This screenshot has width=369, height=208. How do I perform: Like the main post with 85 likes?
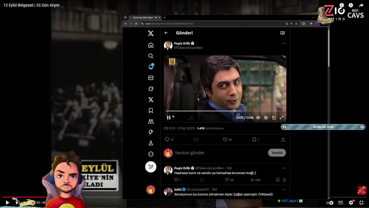pos(227,140)
